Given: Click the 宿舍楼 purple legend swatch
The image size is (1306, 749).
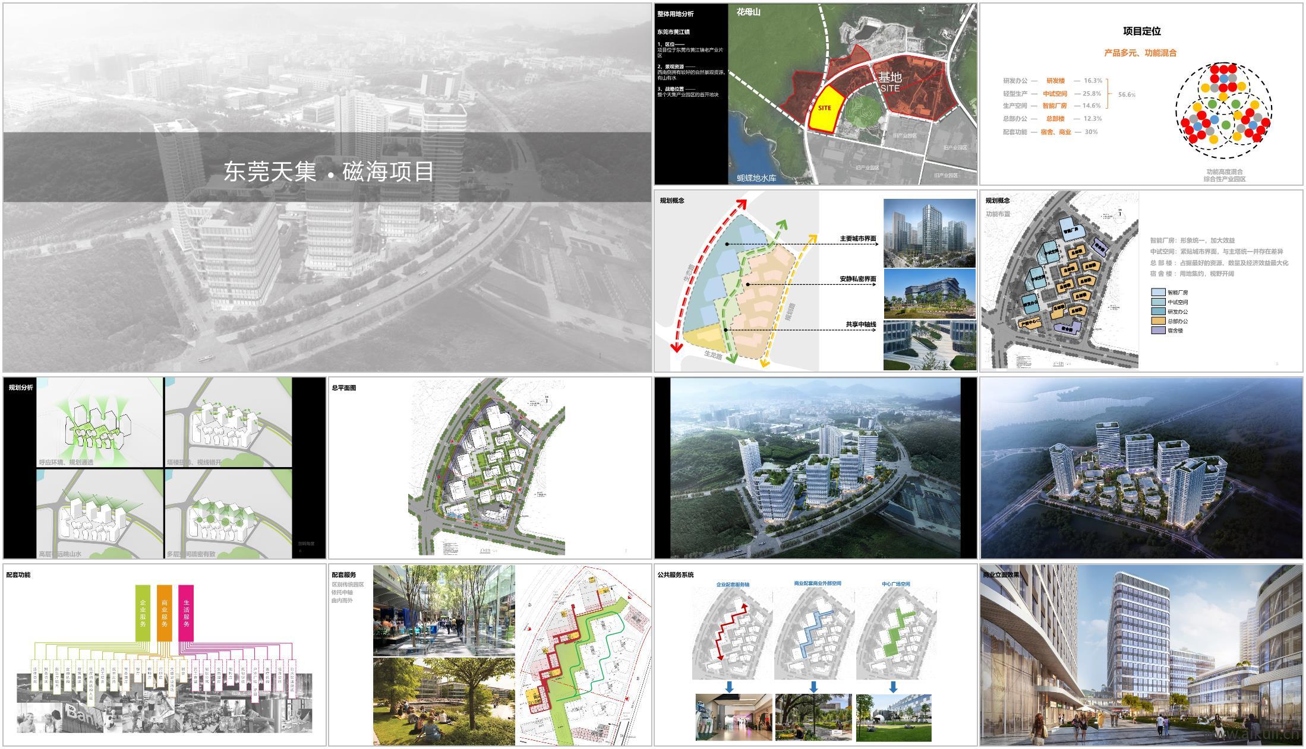Looking at the screenshot, I should [x=1158, y=330].
